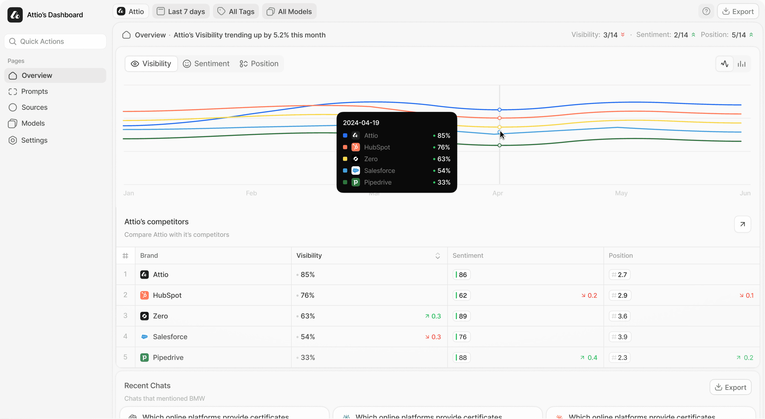Open Prompts page in sidebar
Screen dimensions: 765x419
click(34, 92)
